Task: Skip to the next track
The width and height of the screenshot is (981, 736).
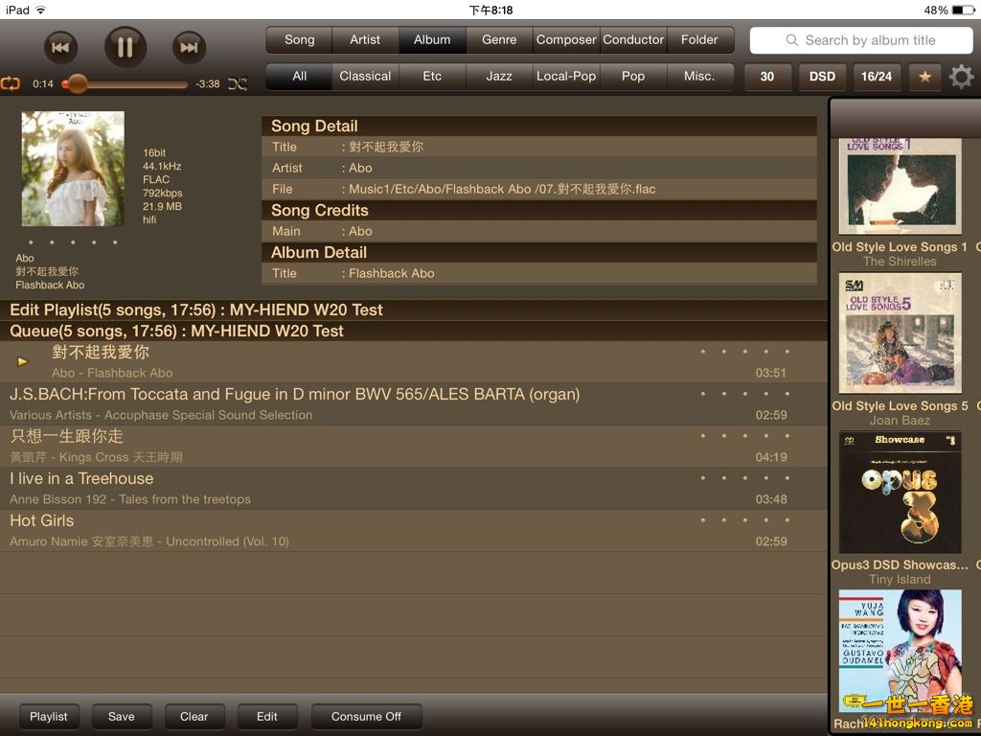Action: 190,47
